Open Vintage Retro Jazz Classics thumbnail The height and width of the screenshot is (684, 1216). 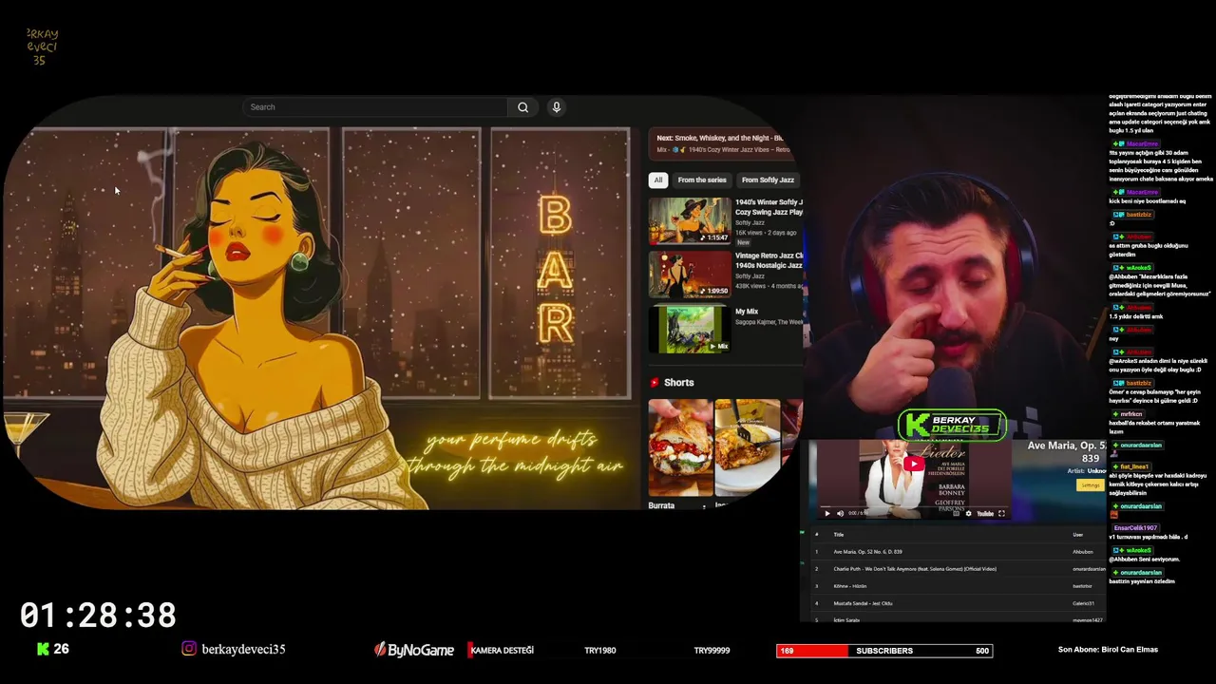[691, 275]
